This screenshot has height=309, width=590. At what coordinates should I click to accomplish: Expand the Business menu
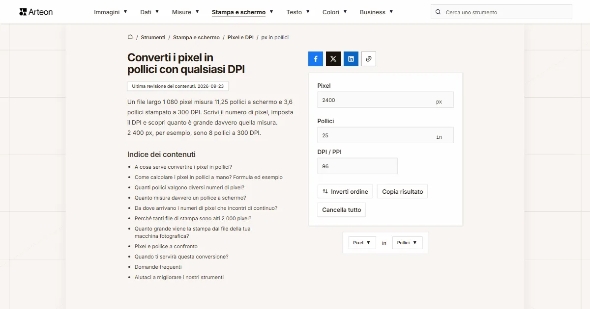[376, 12]
